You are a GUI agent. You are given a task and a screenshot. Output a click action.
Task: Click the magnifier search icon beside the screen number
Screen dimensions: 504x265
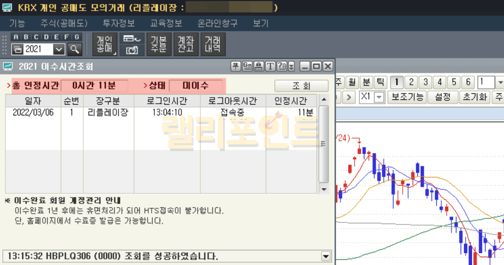[75, 49]
